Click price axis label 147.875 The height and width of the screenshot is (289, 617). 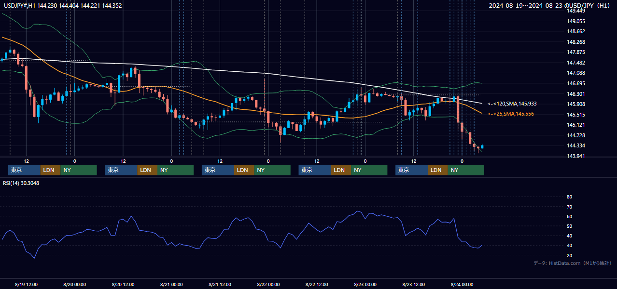576,52
